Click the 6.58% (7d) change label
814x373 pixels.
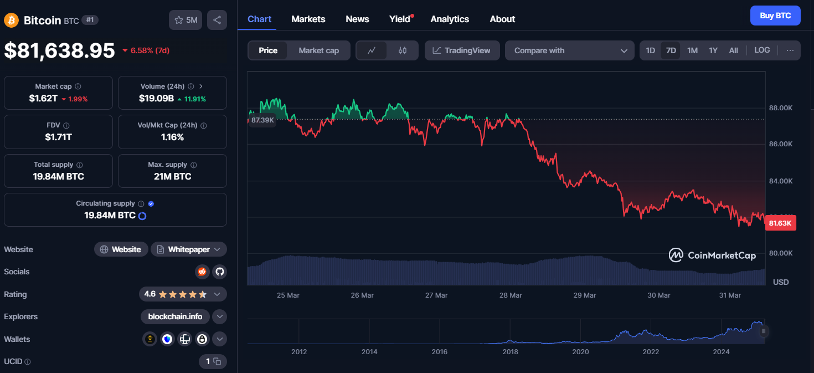tap(145, 50)
